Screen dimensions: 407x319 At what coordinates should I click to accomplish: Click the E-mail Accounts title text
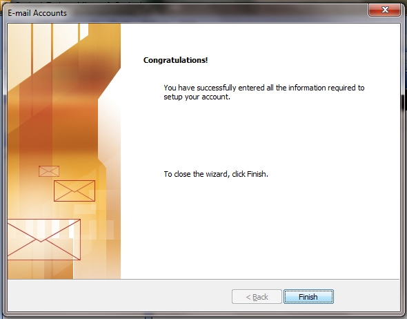point(37,13)
